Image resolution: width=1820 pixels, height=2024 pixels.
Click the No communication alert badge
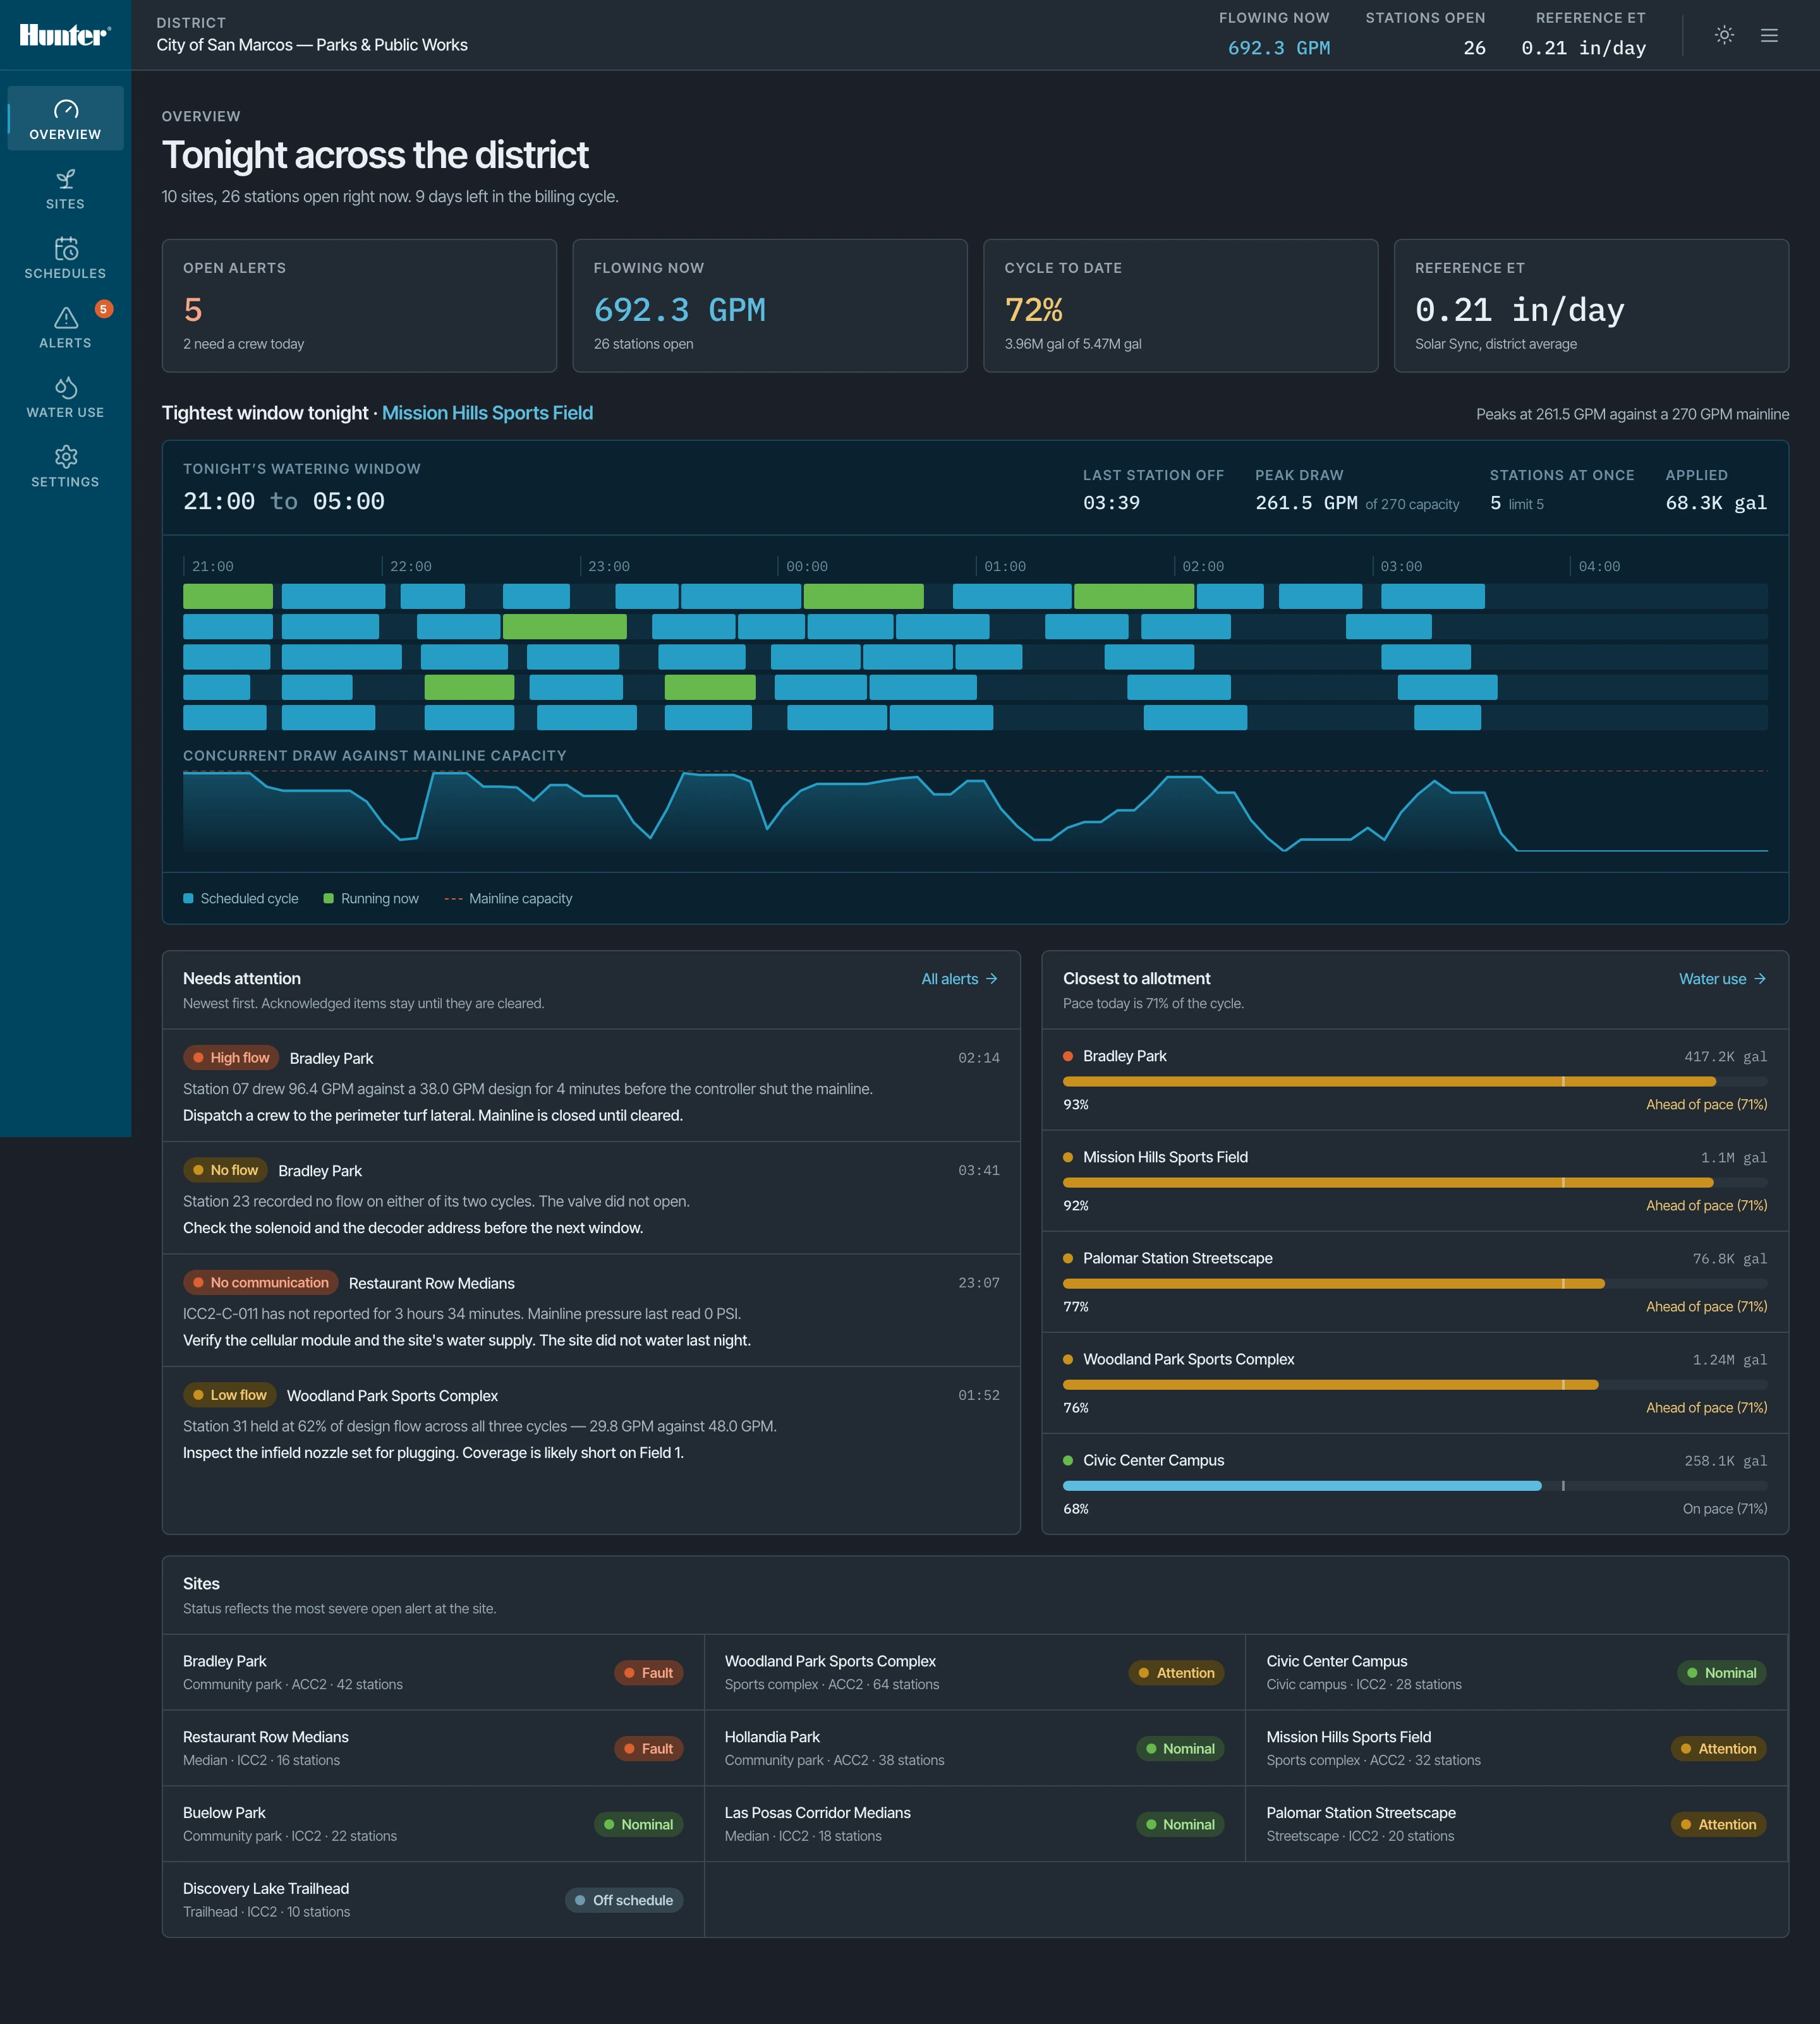(260, 1282)
